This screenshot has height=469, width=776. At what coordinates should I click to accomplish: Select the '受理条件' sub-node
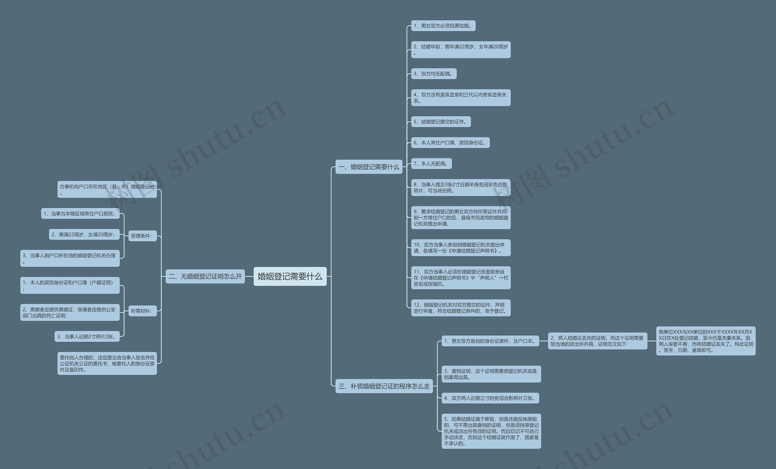point(142,236)
